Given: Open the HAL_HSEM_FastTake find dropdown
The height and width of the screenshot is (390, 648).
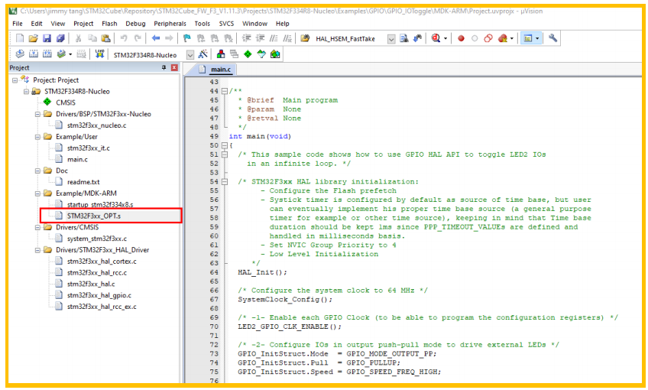Looking at the screenshot, I should (x=391, y=39).
